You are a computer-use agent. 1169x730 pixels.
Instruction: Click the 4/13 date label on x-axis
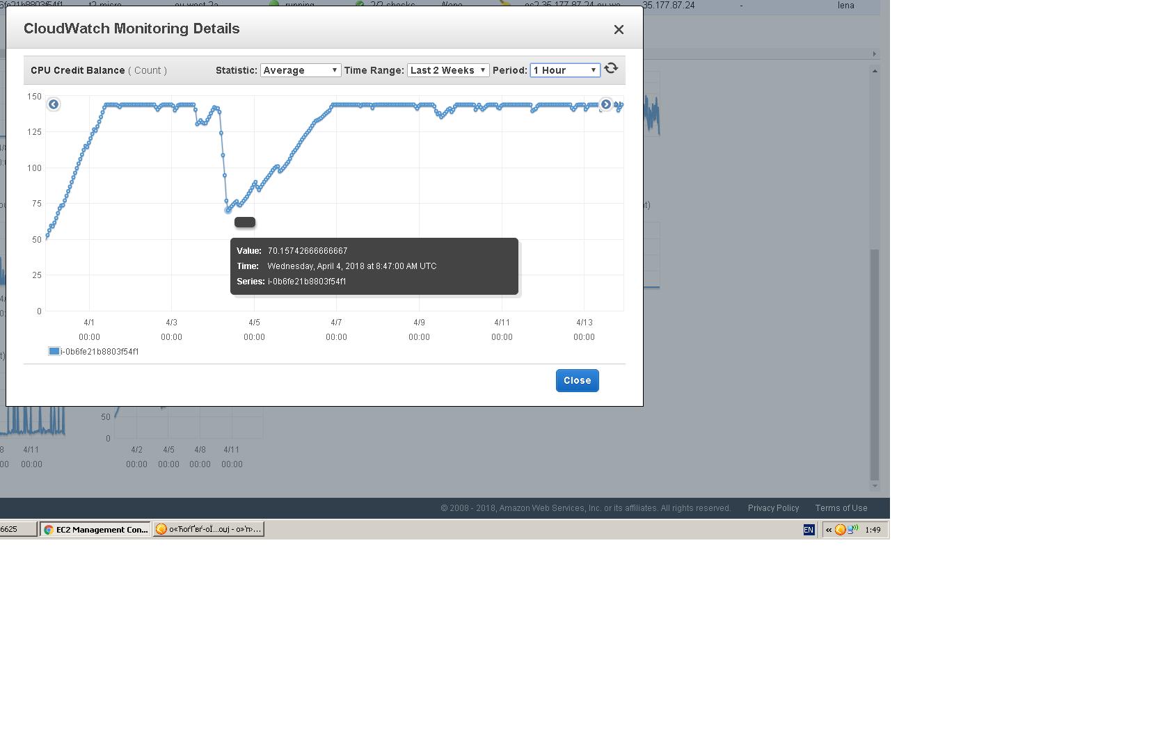(584, 323)
